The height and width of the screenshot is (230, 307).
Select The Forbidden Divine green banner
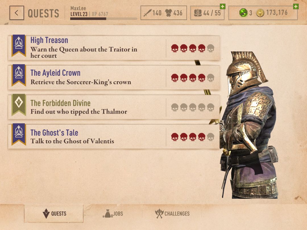coord(19,104)
